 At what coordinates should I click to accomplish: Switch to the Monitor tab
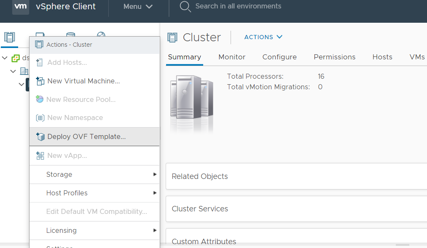tap(232, 57)
